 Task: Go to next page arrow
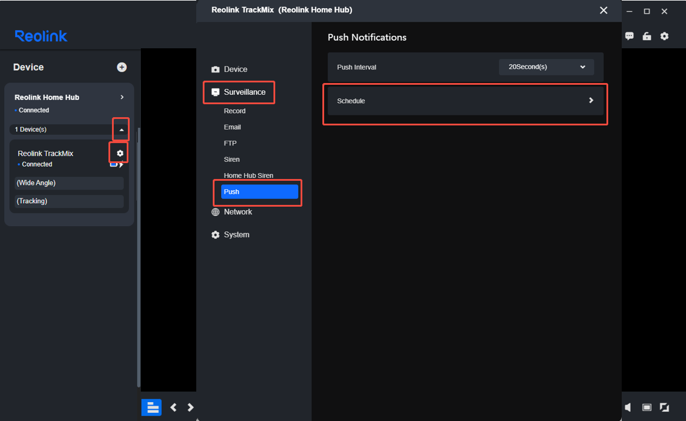click(x=190, y=407)
